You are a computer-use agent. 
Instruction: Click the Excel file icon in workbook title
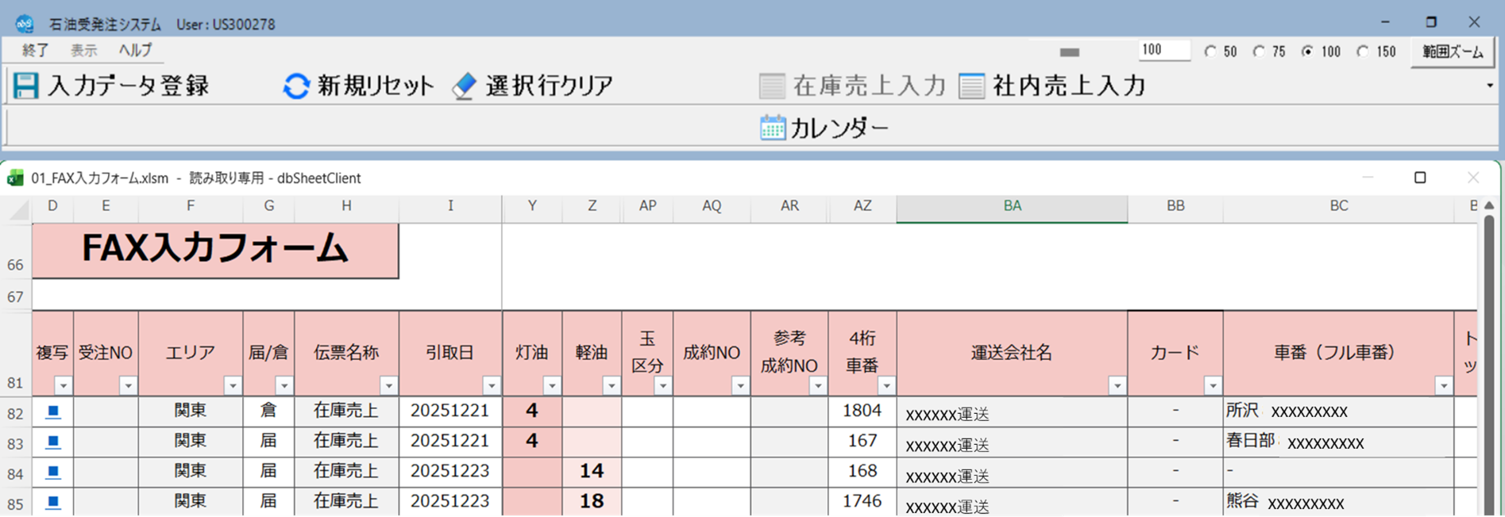[15, 178]
